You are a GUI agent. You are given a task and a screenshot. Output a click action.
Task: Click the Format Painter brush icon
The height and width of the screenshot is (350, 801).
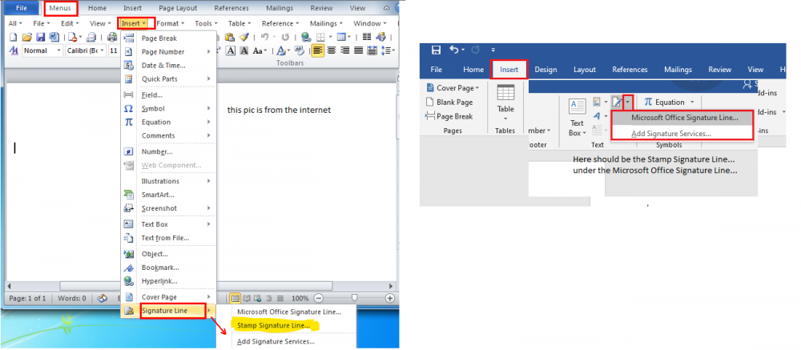(244, 37)
